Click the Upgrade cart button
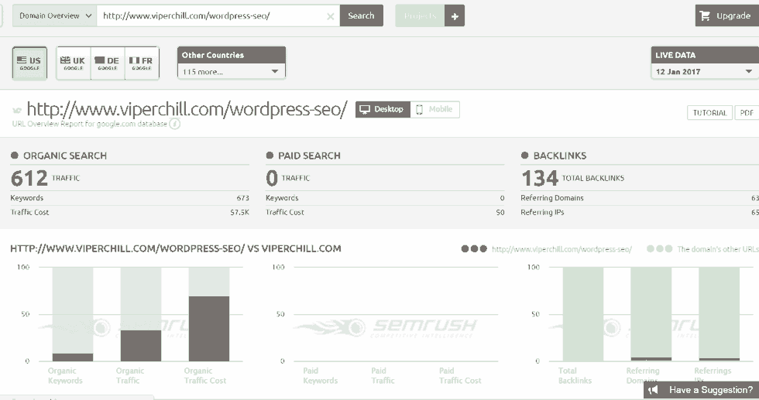 tap(727, 15)
